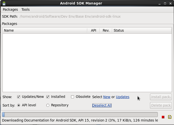Click the red stop download icon
Viewport: 174px width, 125px height.
[x=163, y=117]
